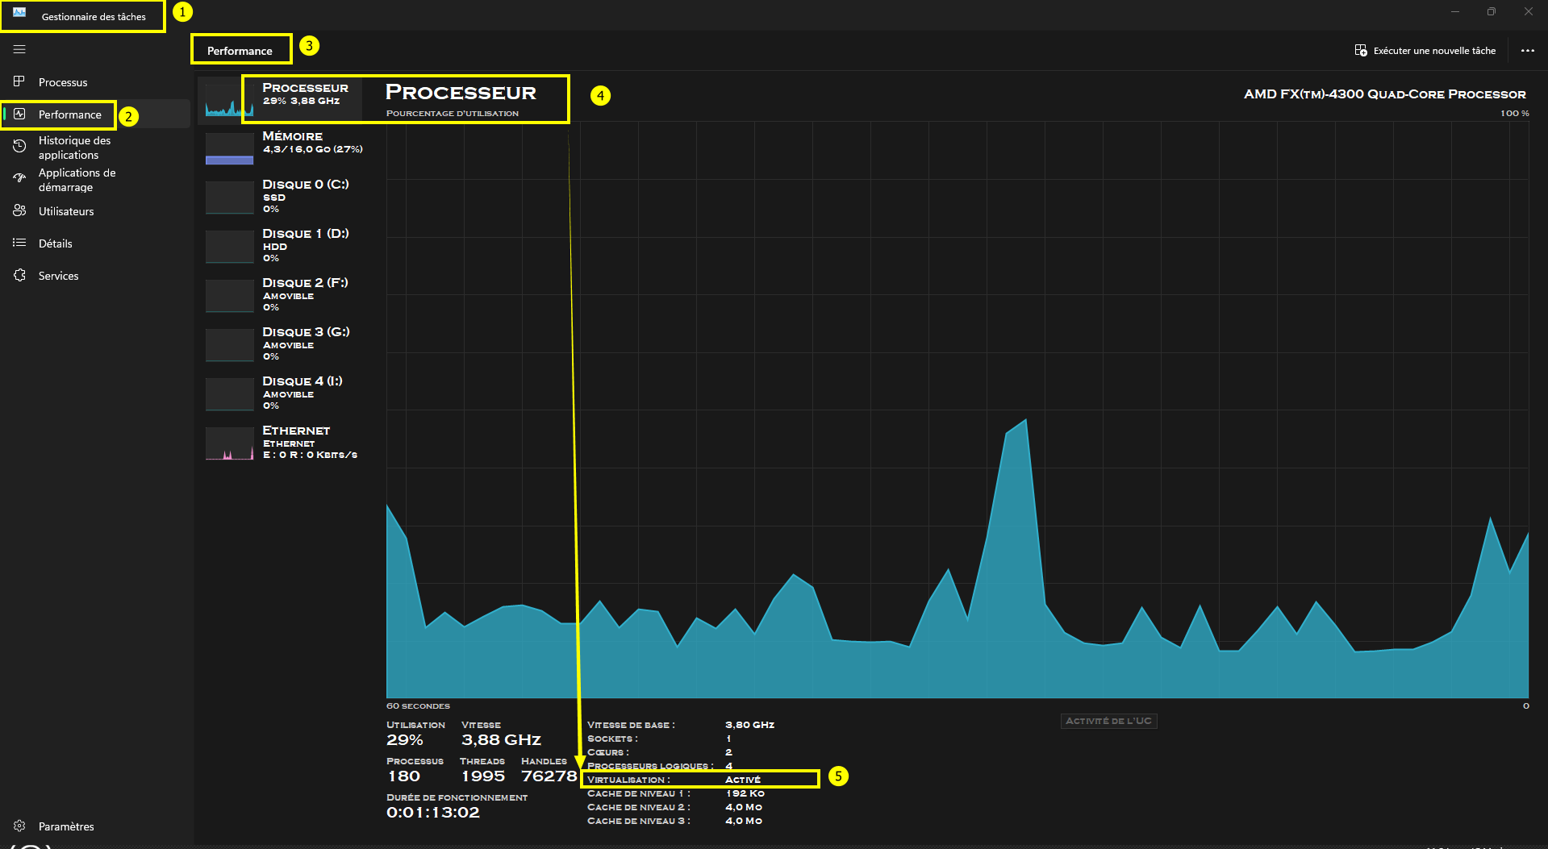The image size is (1548, 849).
Task: Click Exécuter une nouvelle tâche button
Action: 1425,50
